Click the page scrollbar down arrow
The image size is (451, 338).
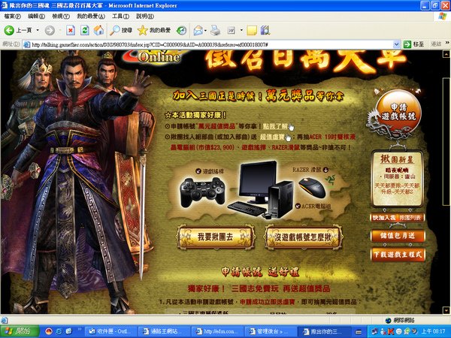[x=446, y=310]
